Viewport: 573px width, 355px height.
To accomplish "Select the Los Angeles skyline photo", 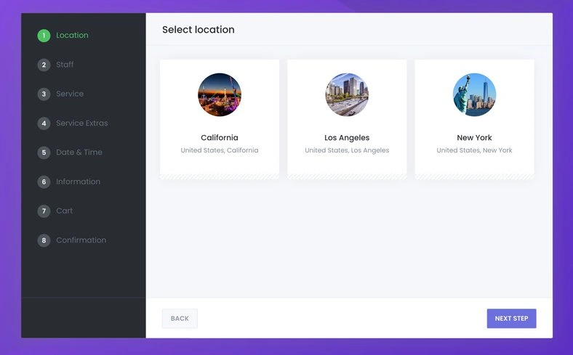I will coord(347,94).
